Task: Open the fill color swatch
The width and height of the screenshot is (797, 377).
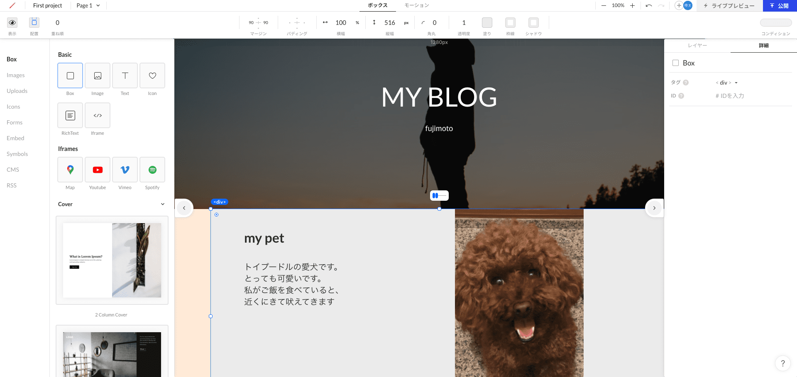Action: (487, 22)
